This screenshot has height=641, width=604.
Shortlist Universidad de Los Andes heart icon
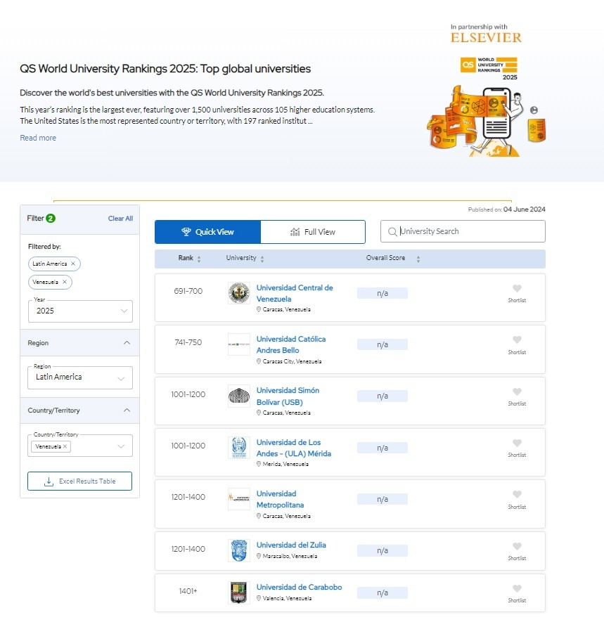point(517,443)
